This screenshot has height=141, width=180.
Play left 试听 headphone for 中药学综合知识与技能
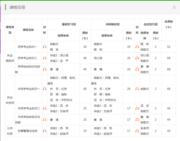coord(45,120)
